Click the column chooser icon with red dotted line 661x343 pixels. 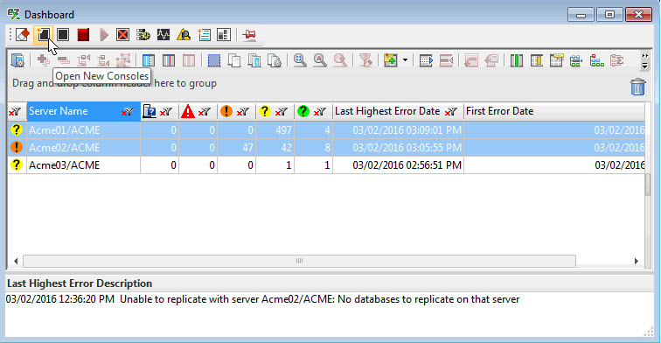tap(149, 60)
